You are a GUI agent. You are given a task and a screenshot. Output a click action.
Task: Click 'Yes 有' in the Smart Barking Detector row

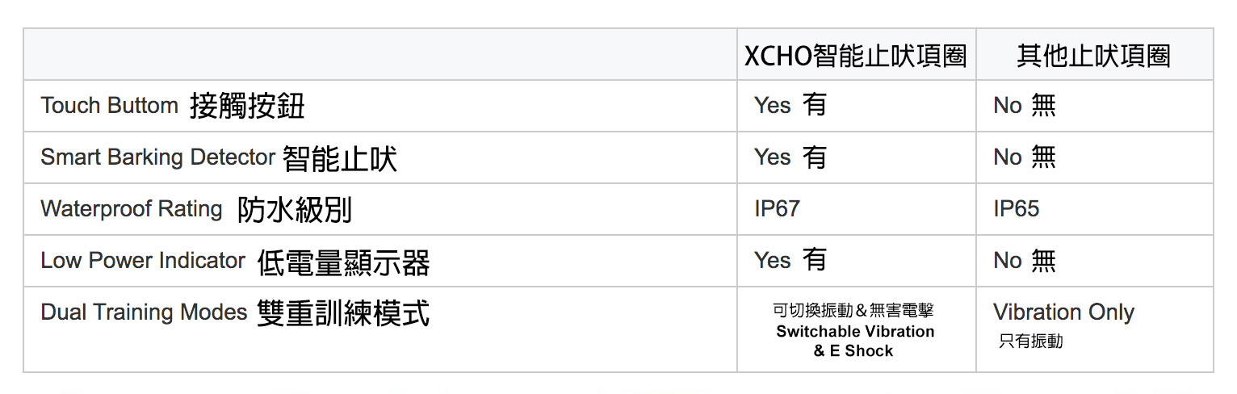point(790,157)
